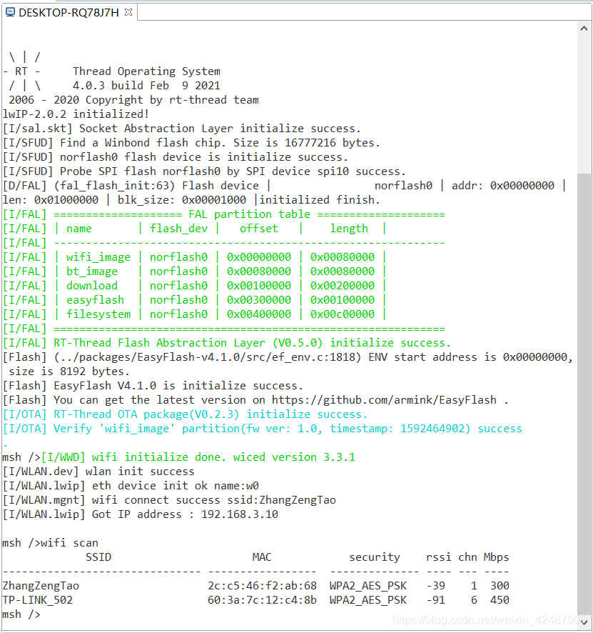Click the 'easyflash' partition name
593x633 pixels.
tap(95, 300)
